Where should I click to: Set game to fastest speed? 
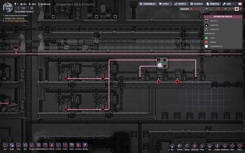pyautogui.click(x=27, y=8)
